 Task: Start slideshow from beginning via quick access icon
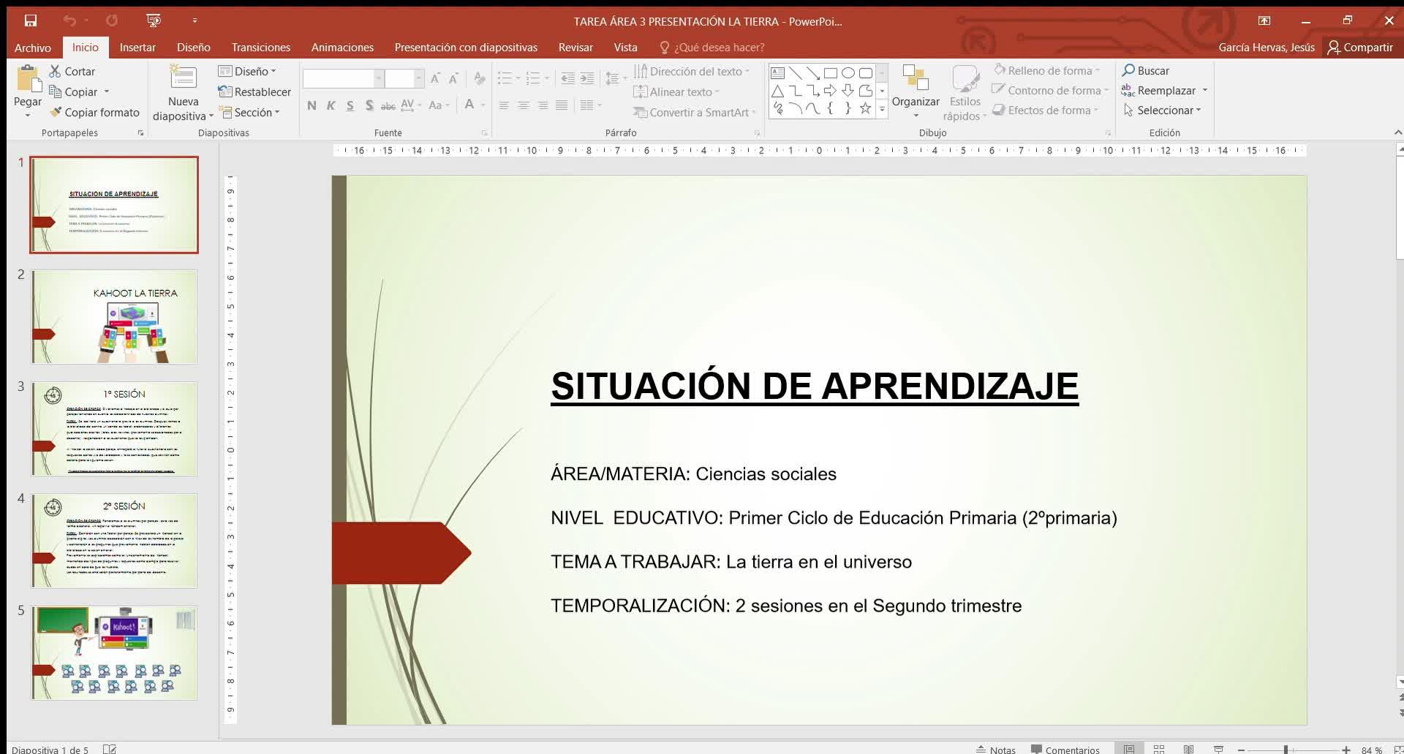(154, 20)
